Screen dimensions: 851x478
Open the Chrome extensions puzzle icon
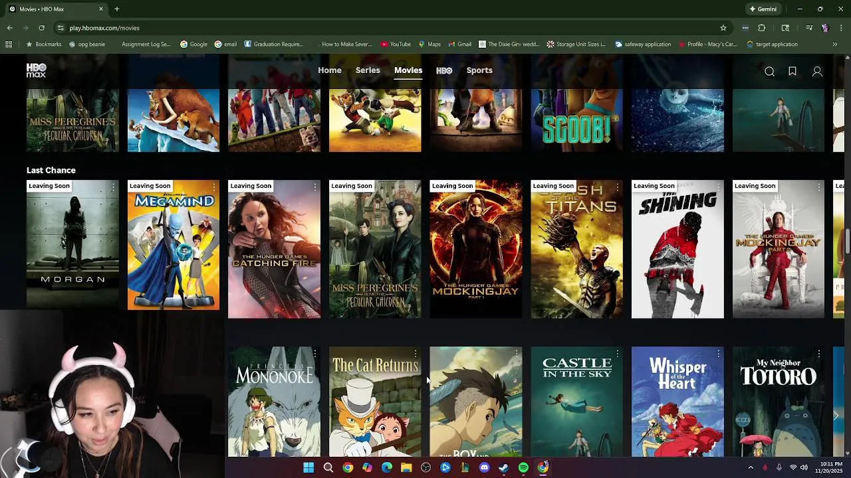(762, 28)
